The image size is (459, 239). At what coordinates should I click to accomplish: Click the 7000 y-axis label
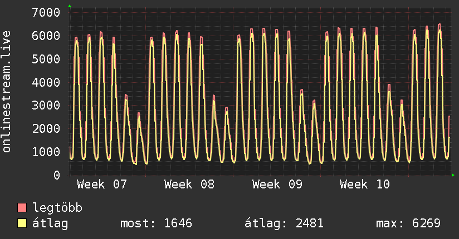tap(46, 12)
